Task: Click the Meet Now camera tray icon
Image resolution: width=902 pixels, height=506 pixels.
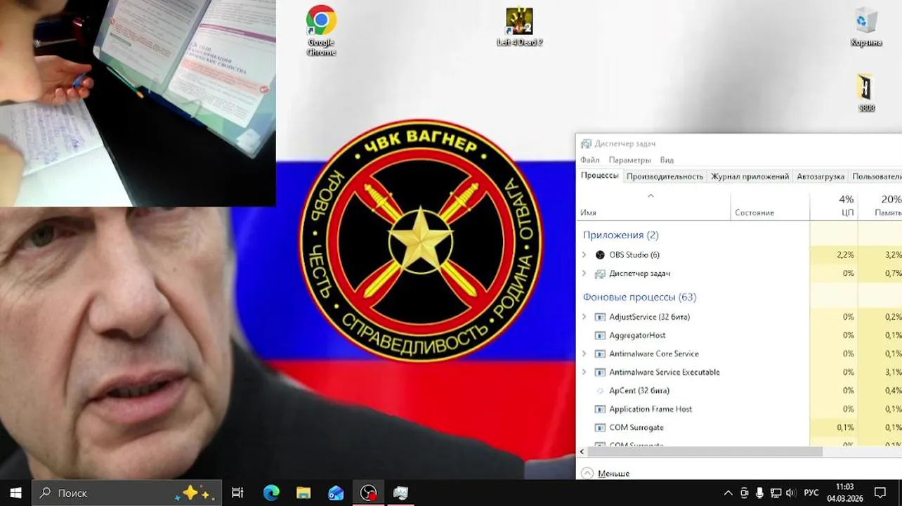Action: (x=745, y=493)
